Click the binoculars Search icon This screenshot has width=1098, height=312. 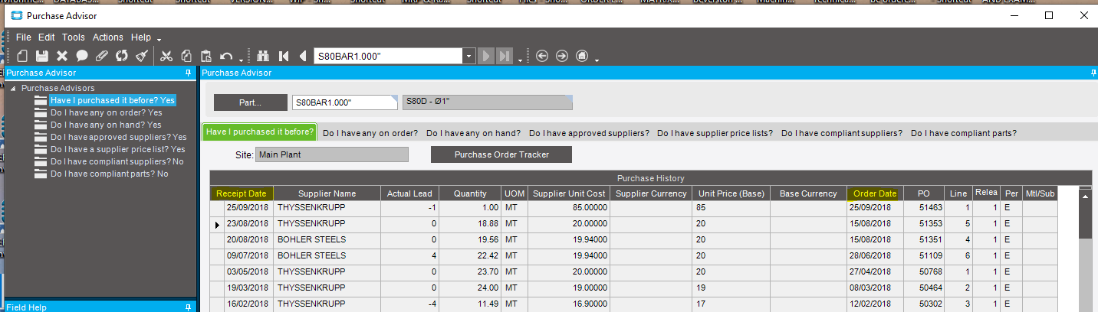click(264, 56)
